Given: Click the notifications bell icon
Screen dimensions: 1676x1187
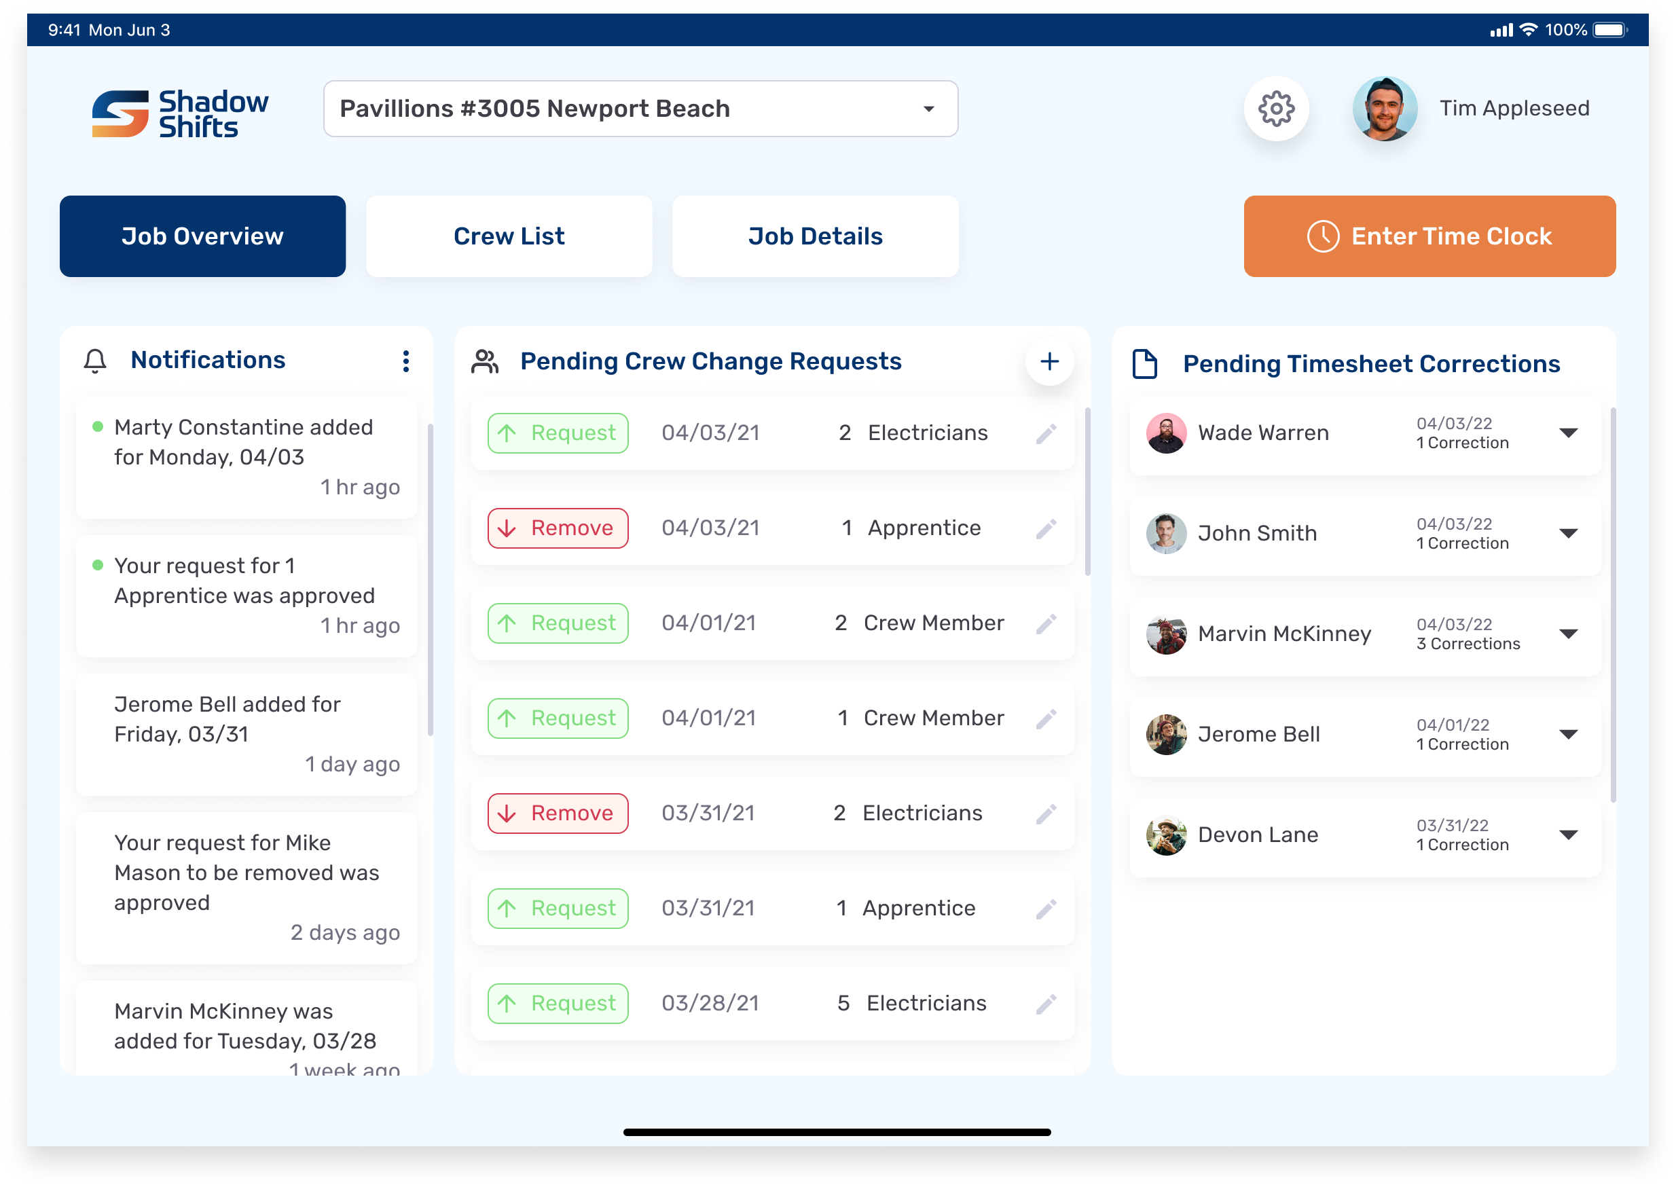Looking at the screenshot, I should tap(95, 360).
